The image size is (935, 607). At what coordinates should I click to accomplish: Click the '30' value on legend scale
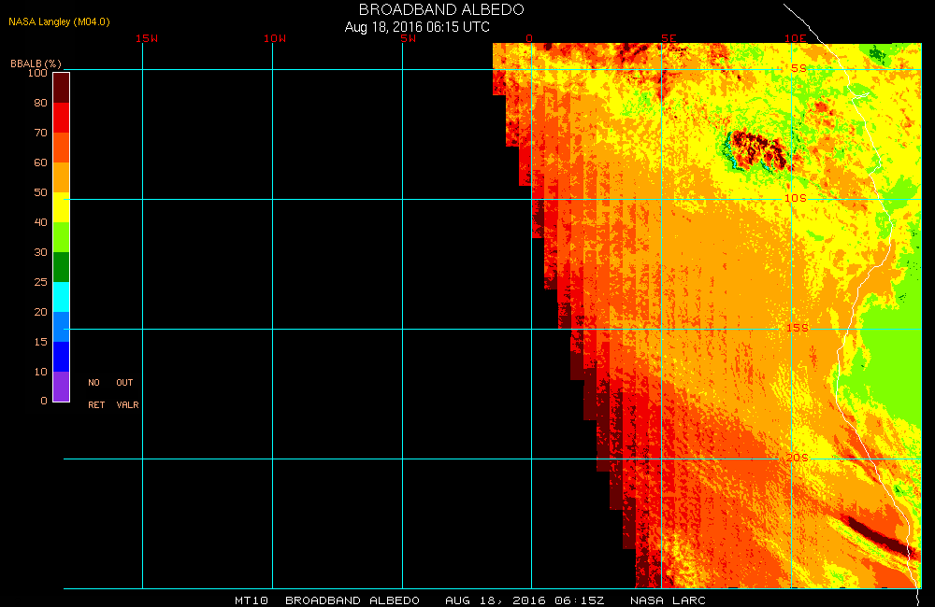(x=40, y=252)
